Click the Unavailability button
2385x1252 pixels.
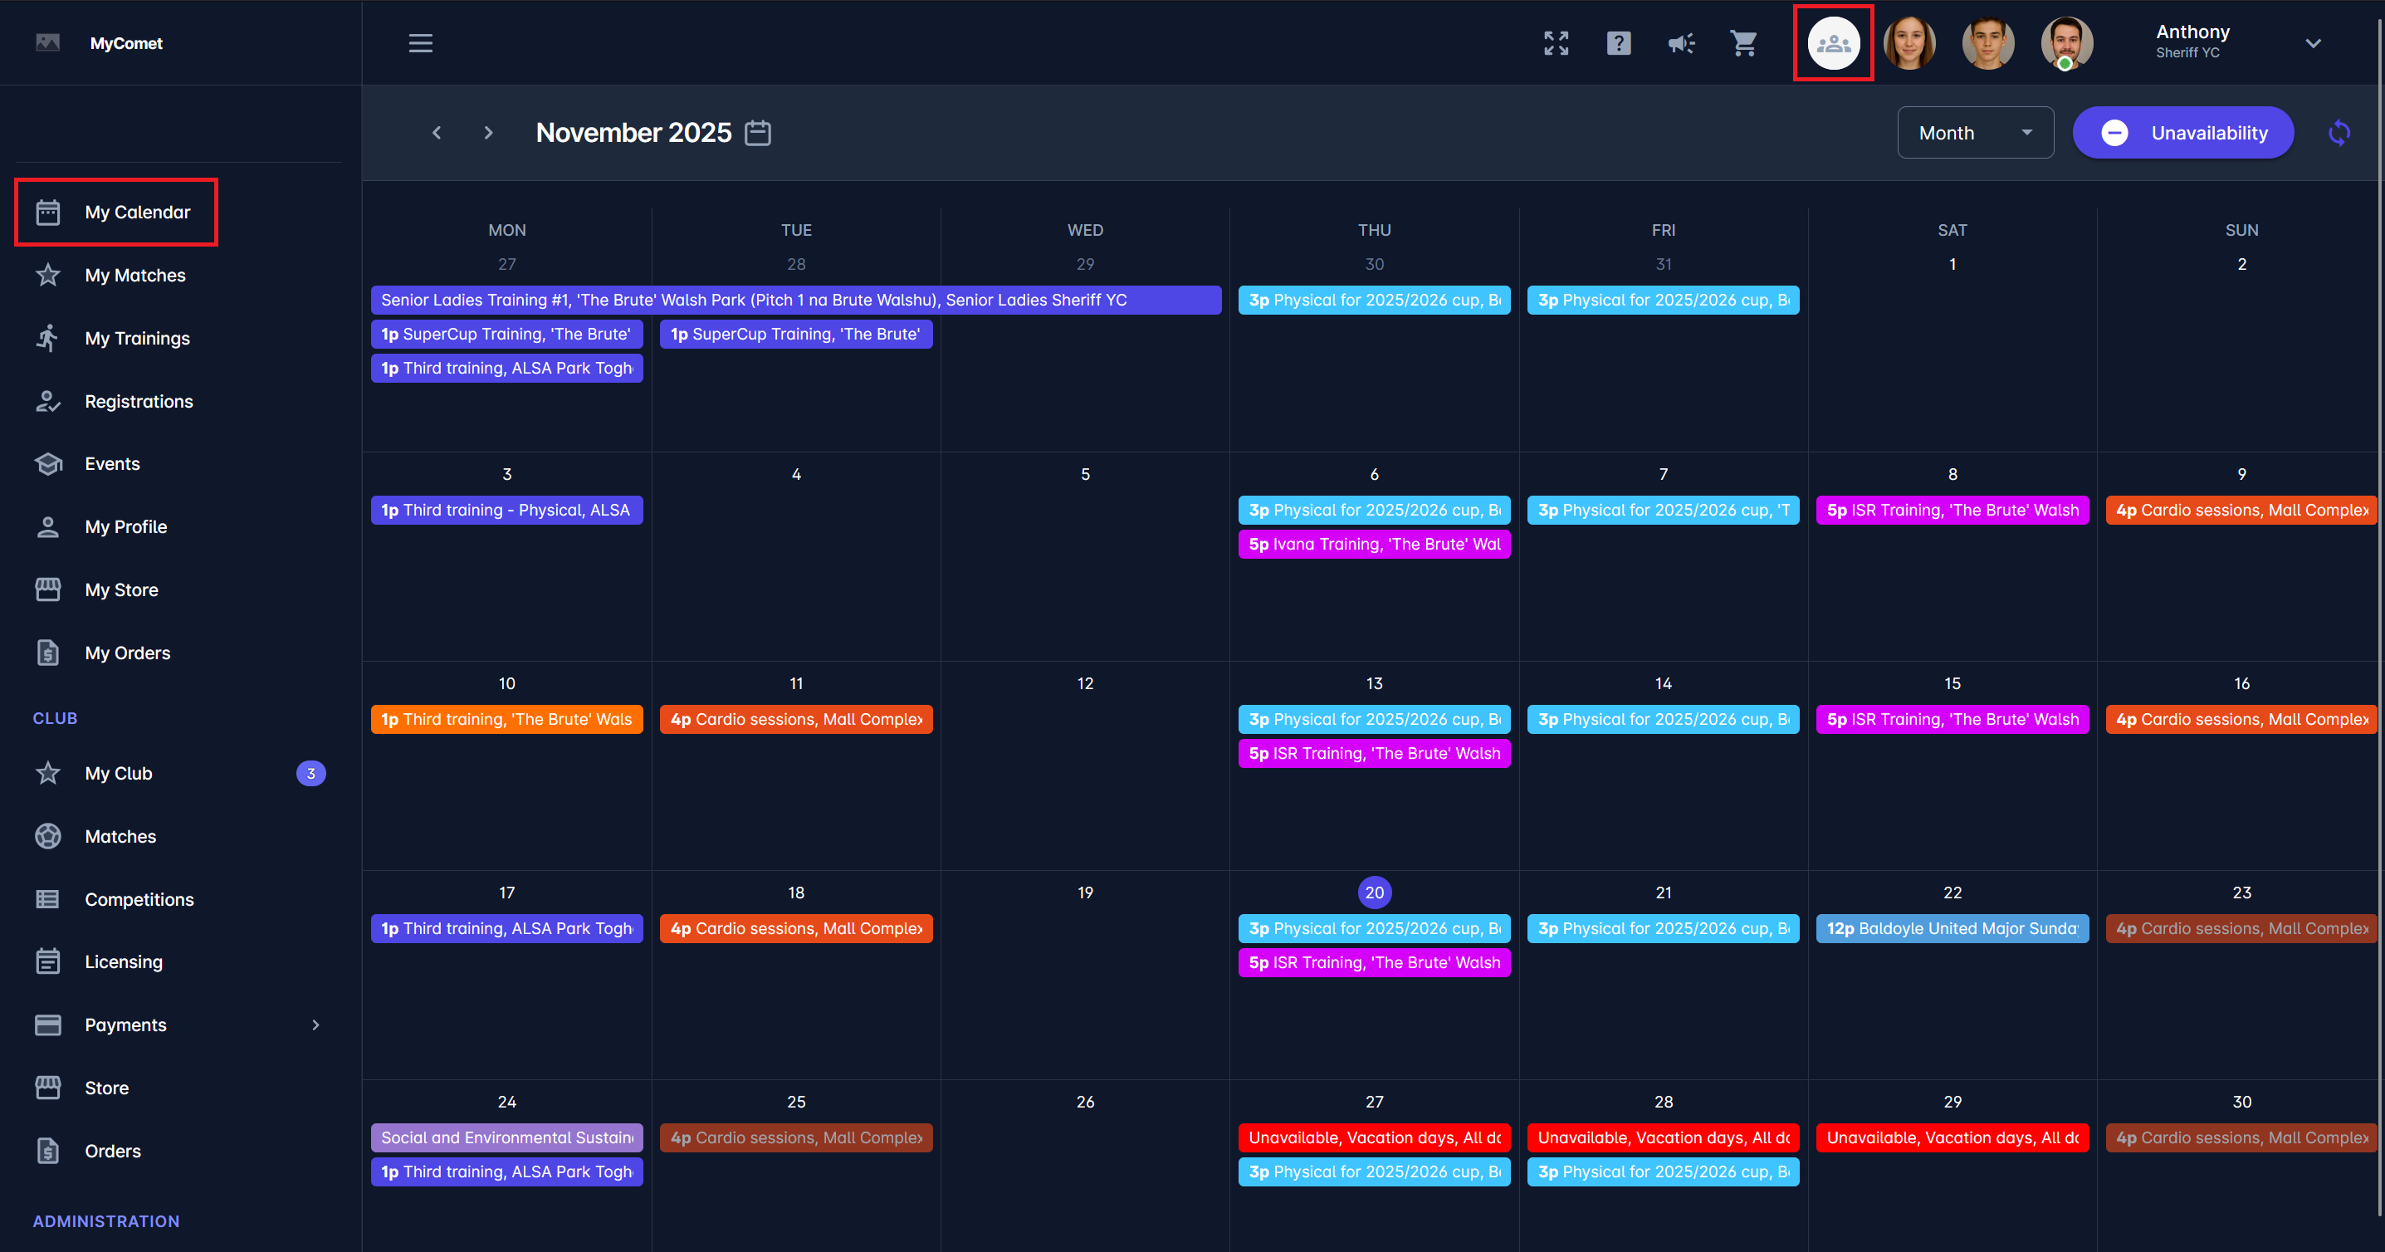(2182, 133)
